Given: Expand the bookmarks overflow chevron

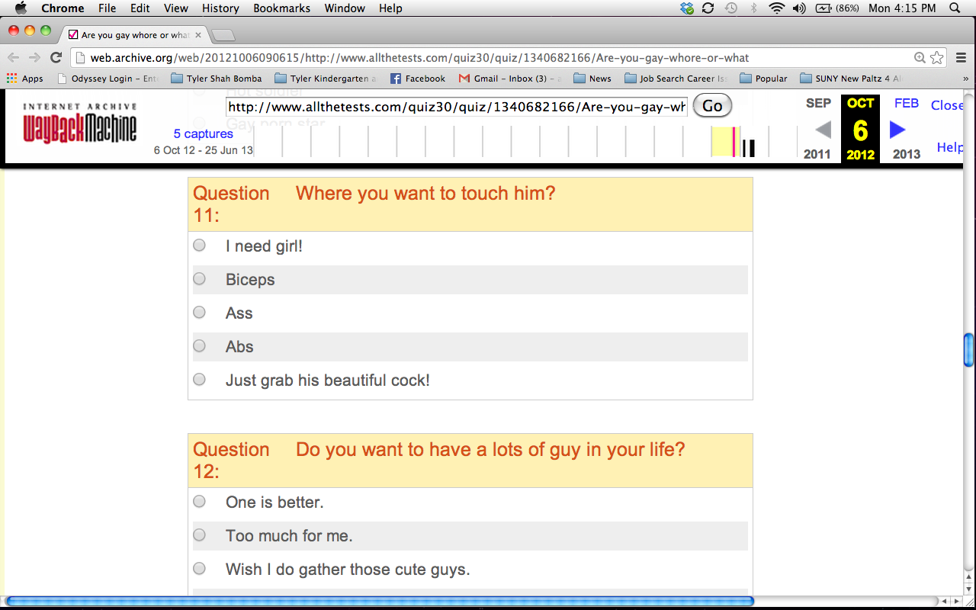Looking at the screenshot, I should (x=965, y=79).
